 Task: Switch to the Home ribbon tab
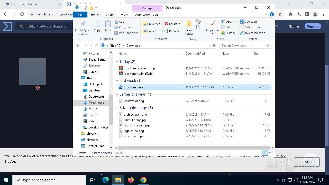click(x=95, y=15)
